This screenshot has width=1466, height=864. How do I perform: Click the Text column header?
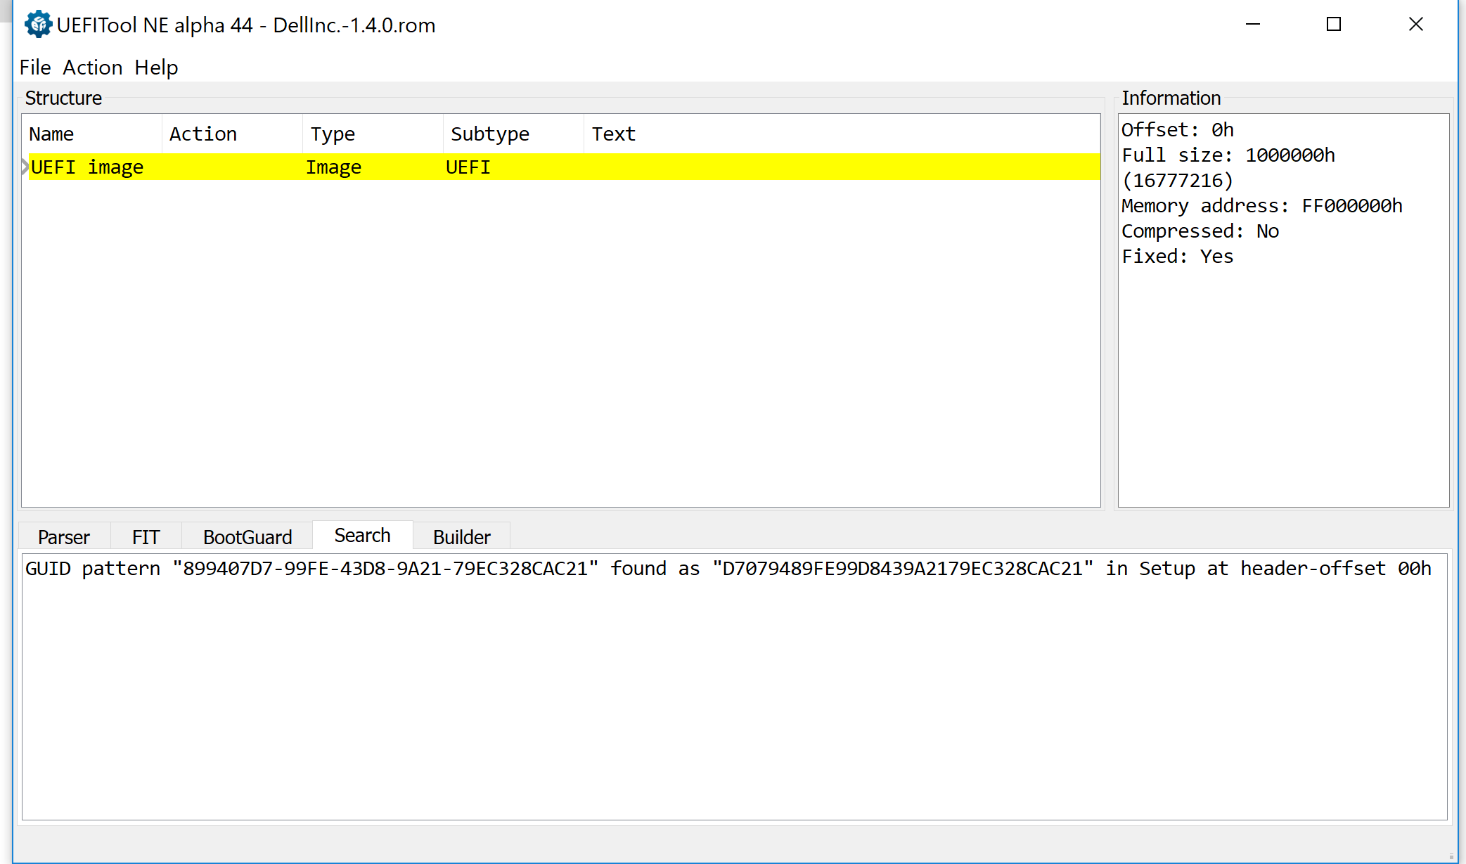613,134
